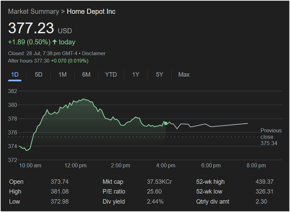This screenshot has height=212, width=290.
Task: Click the 382 y-axis label
Action: (12, 91)
